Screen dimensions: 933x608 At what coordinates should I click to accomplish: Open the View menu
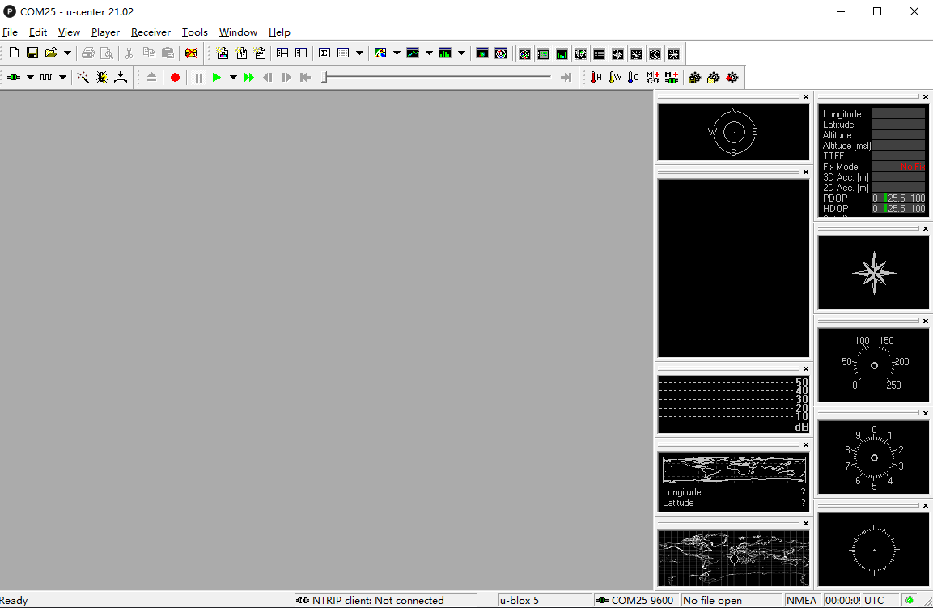(69, 32)
